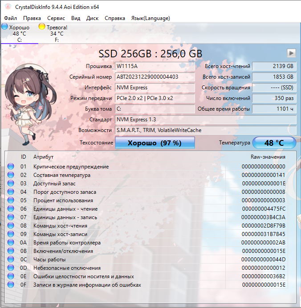Open the Сервис menu

[56, 18]
